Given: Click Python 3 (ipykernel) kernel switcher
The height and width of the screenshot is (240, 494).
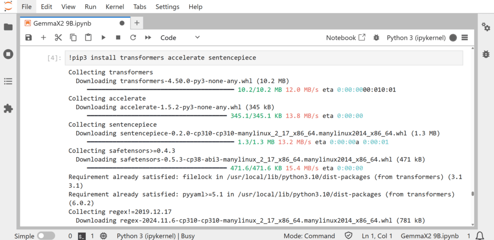Looking at the screenshot, I should 417,38.
